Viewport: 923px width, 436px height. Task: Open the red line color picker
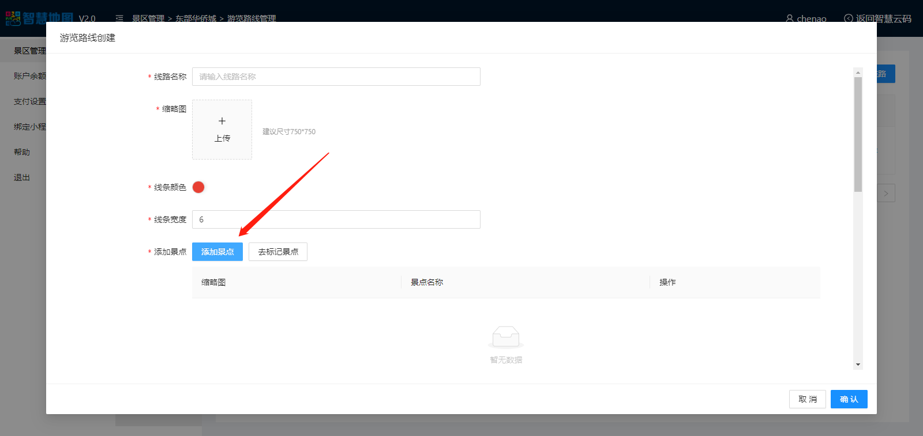[198, 187]
